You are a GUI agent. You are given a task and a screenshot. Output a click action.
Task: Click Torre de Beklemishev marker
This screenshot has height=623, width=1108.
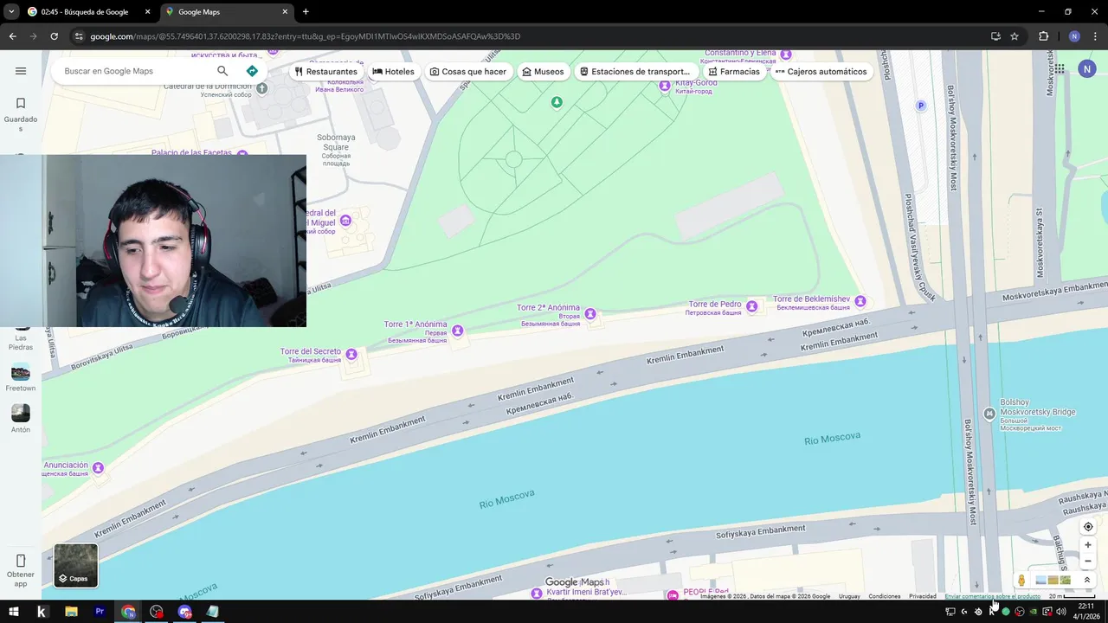point(860,301)
